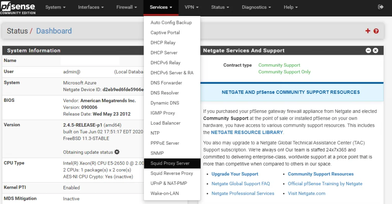
Task: Open the Diagnostics dropdown menu
Action: pos(256,7)
